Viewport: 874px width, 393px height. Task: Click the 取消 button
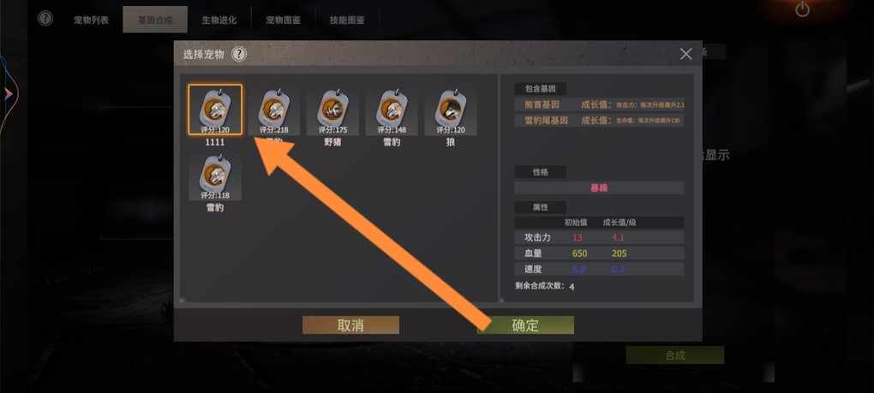350,325
